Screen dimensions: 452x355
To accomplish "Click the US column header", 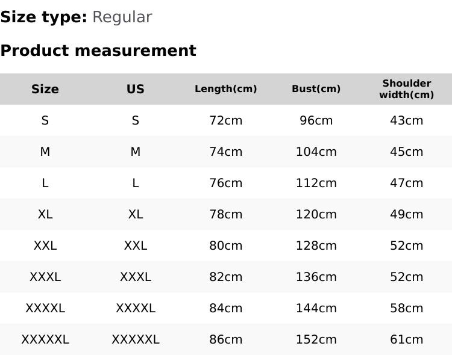I will pyautogui.click(x=136, y=89).
